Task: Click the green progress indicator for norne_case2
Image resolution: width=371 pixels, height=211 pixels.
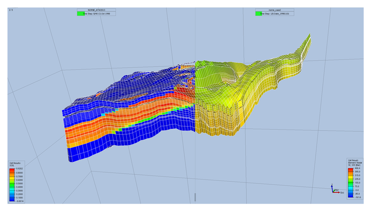Action: [x=258, y=14]
